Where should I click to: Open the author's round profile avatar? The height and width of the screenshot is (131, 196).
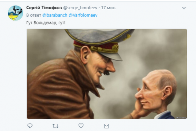tap(15, 13)
